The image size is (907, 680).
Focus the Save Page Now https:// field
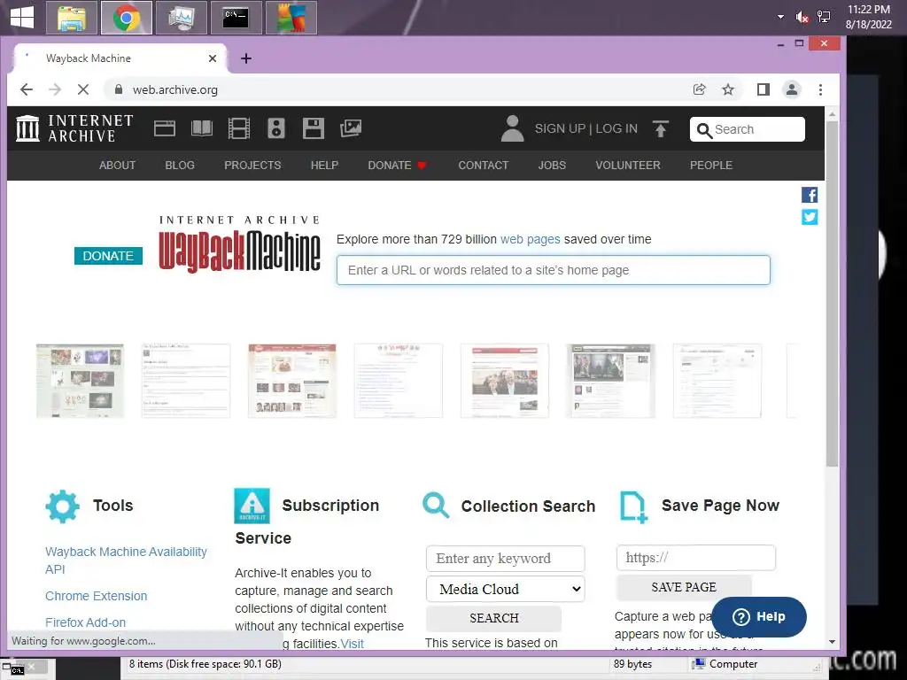696,558
